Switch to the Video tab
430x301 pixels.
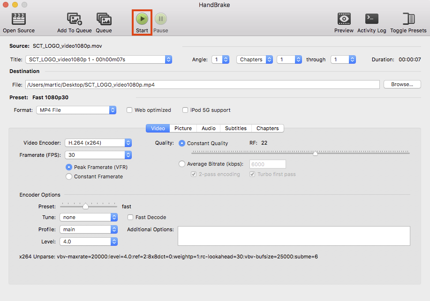click(158, 128)
